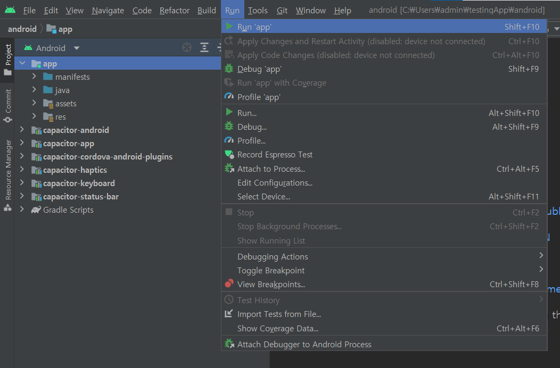Open the Navigate menu
Screen dimensions: 560x368
pos(108,10)
